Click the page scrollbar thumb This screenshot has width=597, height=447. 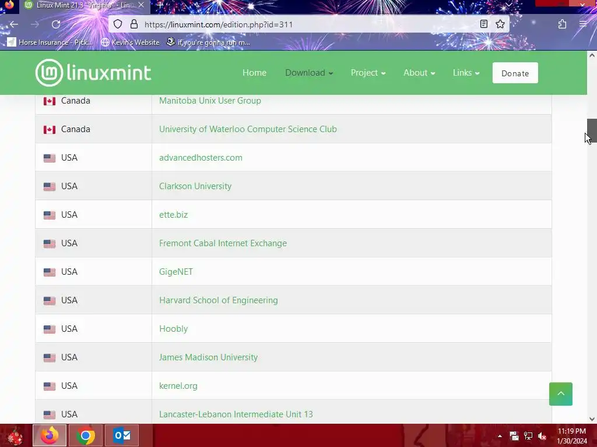coord(592,130)
